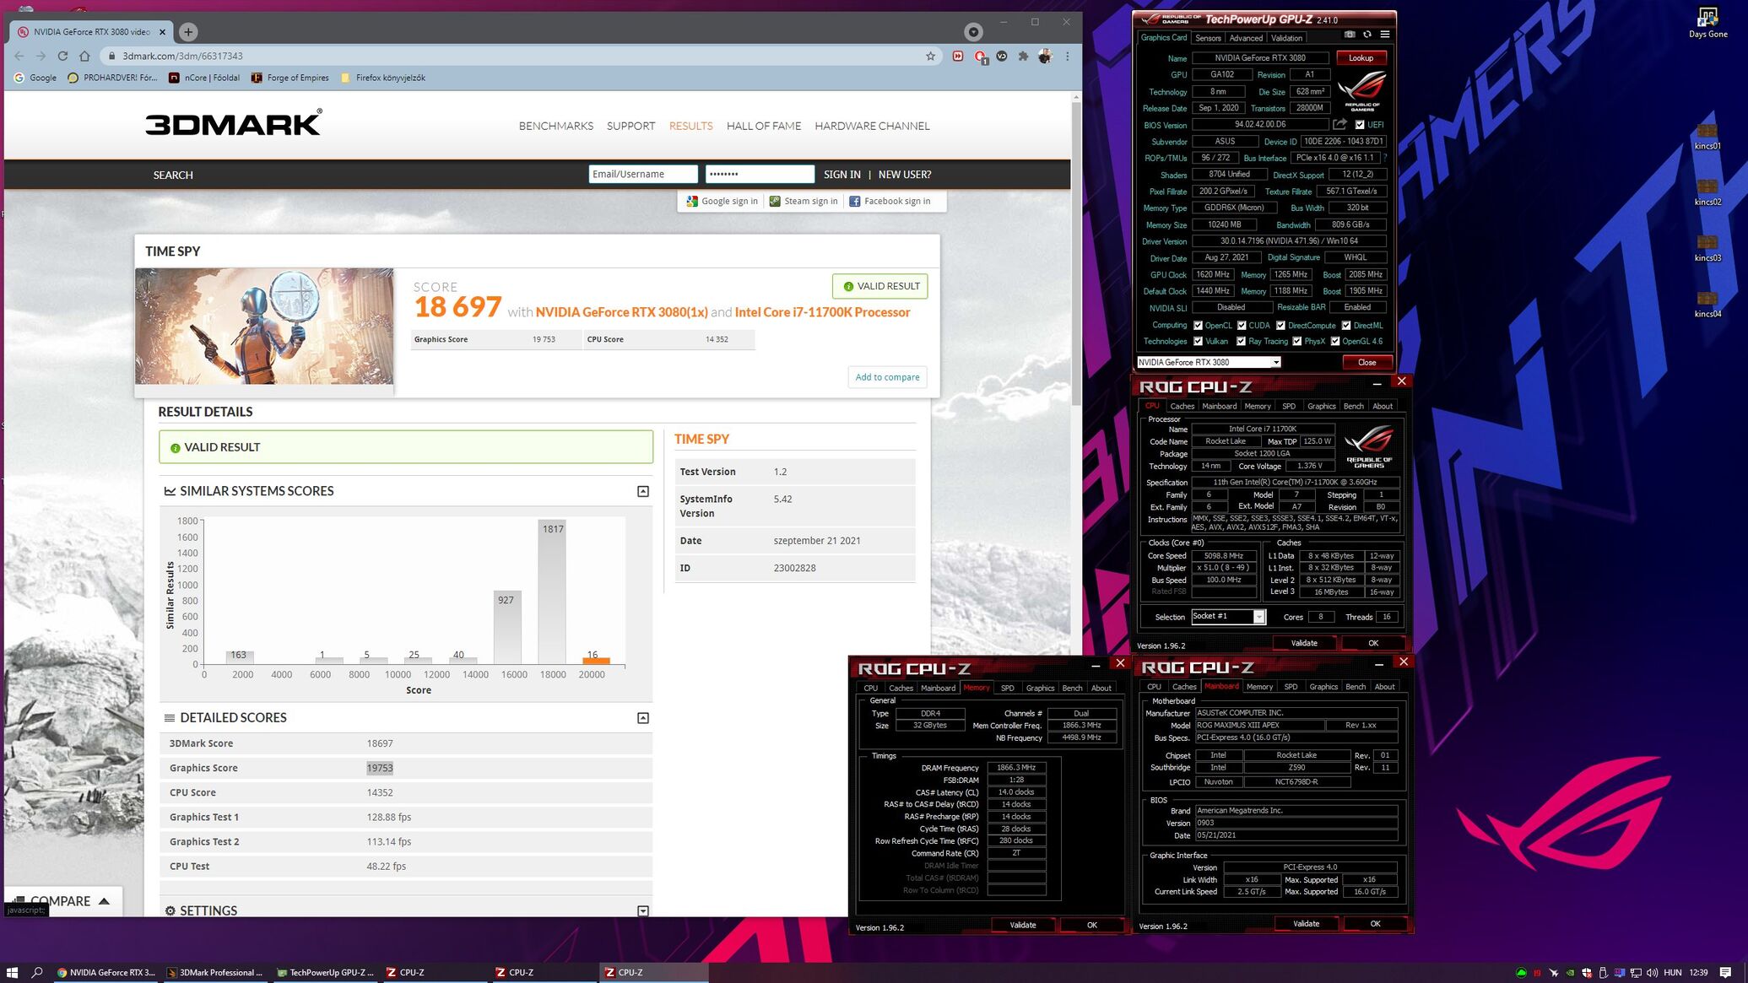Click the Chrome tab search dropdown button

pyautogui.click(x=973, y=32)
